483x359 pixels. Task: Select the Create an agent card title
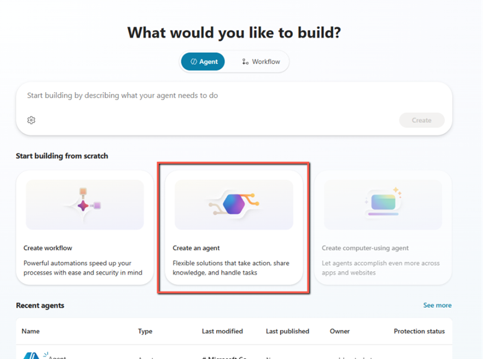coord(196,248)
